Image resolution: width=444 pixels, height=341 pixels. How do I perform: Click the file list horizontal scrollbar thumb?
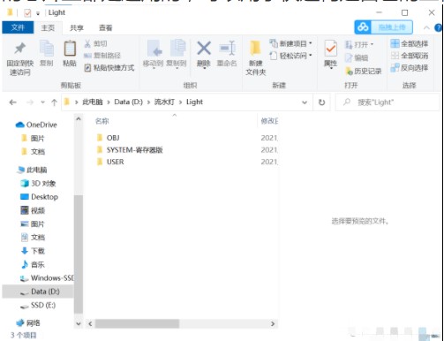click(137, 323)
